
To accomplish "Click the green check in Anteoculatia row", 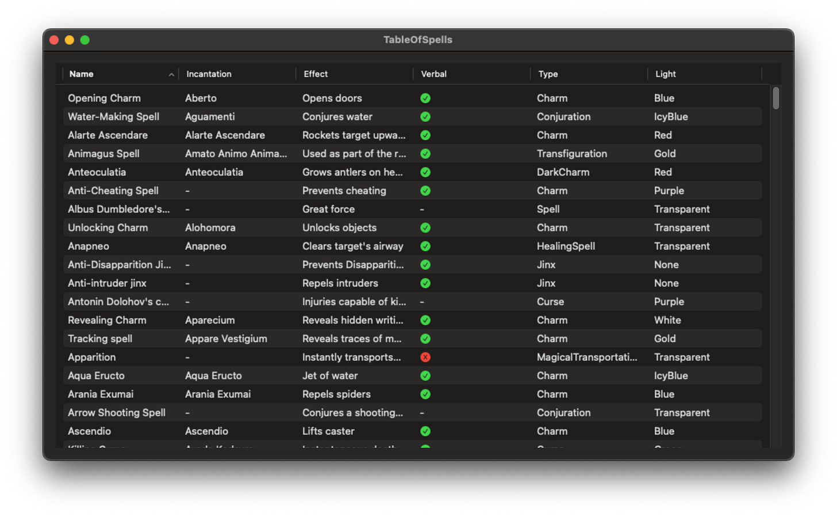I will tap(425, 172).
